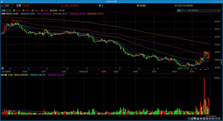Click the vertical handle at chart right edge

[x=221, y=62]
